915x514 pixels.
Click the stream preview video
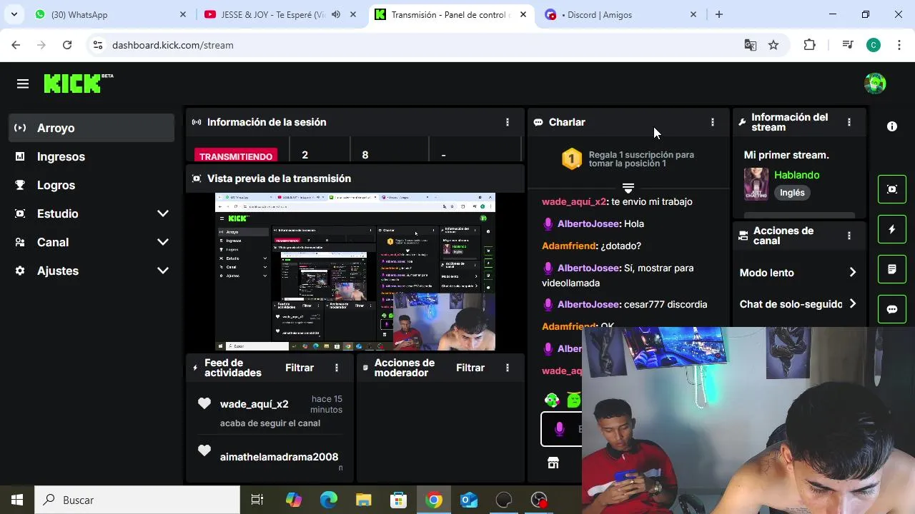[x=355, y=271]
